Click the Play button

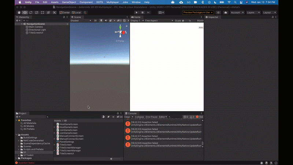click(x=137, y=12)
